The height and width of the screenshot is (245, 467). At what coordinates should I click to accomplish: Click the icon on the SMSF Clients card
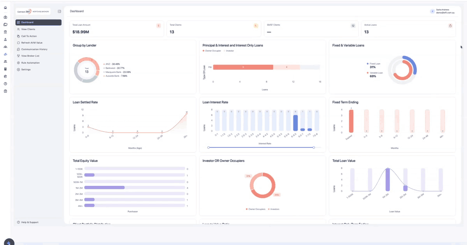click(353, 26)
